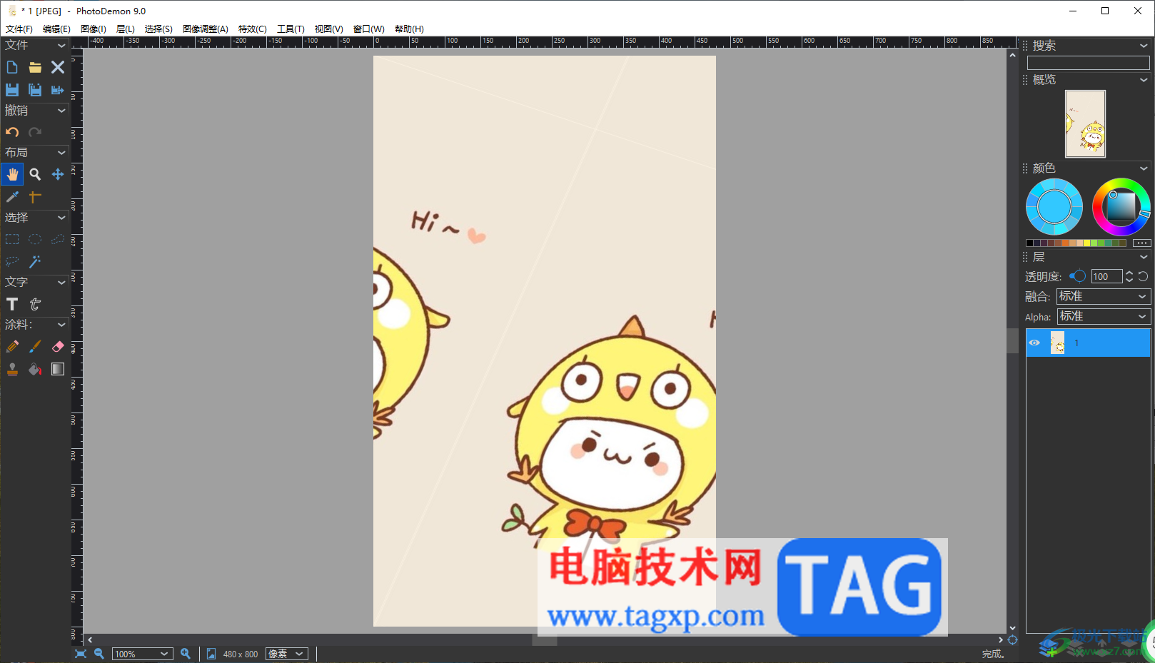Redo using the grey redo arrow
The height and width of the screenshot is (663, 1155).
[x=35, y=132]
